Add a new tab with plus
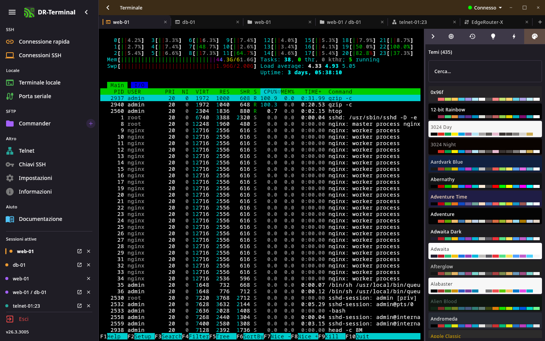Viewport: 545px width, 341px height. click(540, 22)
